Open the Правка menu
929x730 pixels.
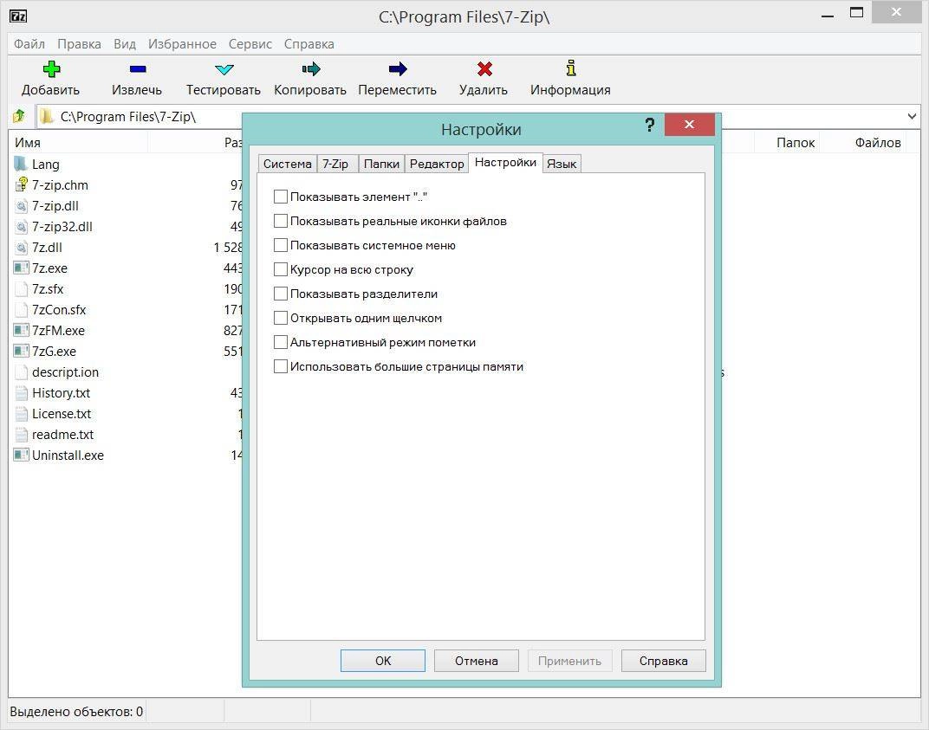(x=79, y=44)
